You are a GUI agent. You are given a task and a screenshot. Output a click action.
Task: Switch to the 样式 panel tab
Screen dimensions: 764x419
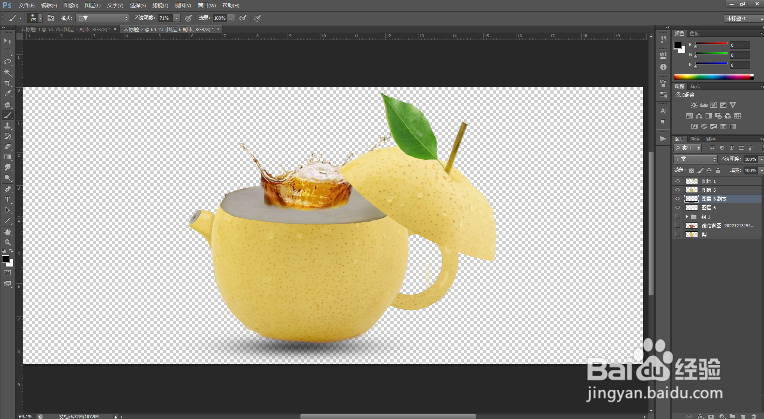pyautogui.click(x=695, y=86)
